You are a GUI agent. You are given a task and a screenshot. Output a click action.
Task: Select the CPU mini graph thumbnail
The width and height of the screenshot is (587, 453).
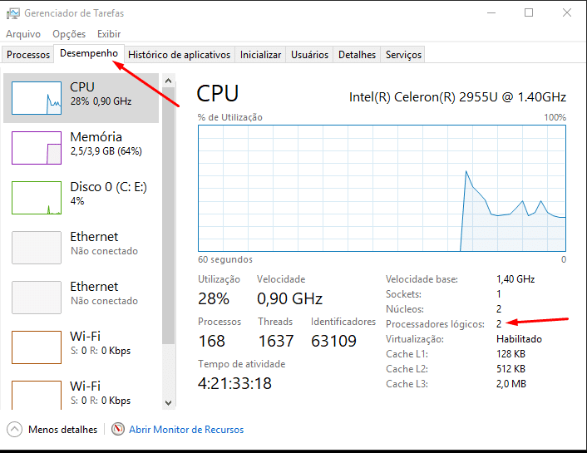(37, 98)
